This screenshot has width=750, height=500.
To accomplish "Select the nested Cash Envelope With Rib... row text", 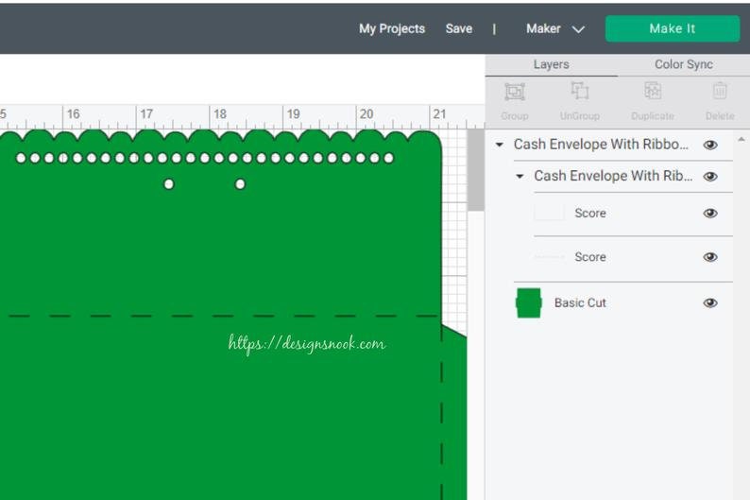I will (x=613, y=176).
